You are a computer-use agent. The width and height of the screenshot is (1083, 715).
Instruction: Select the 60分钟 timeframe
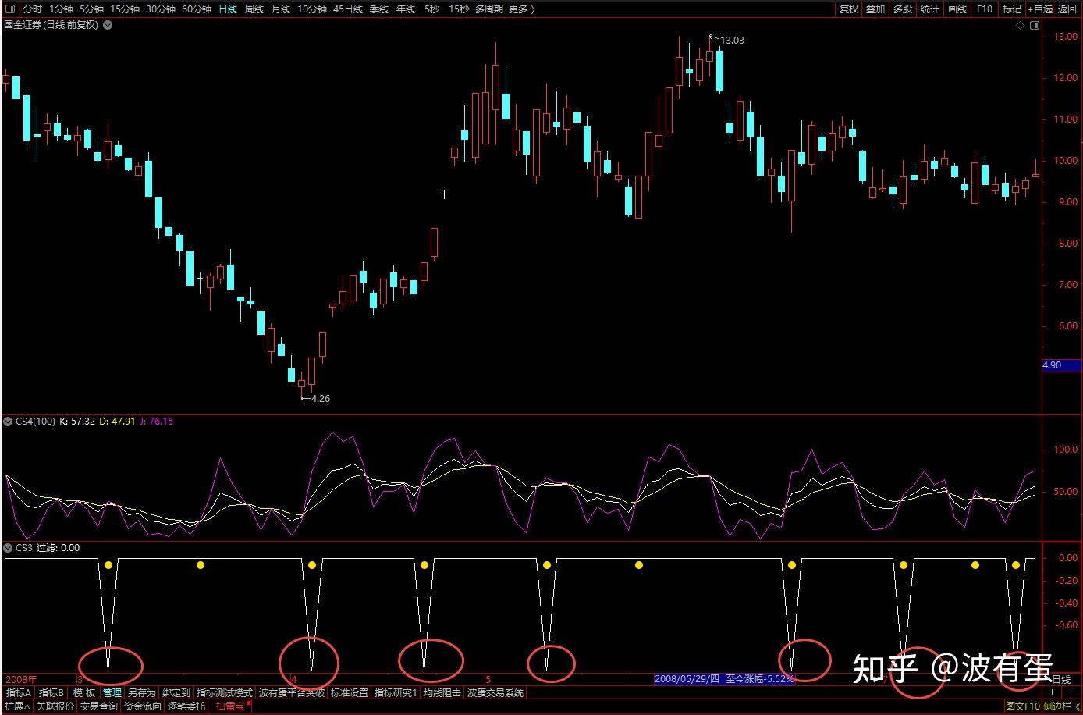pos(197,9)
